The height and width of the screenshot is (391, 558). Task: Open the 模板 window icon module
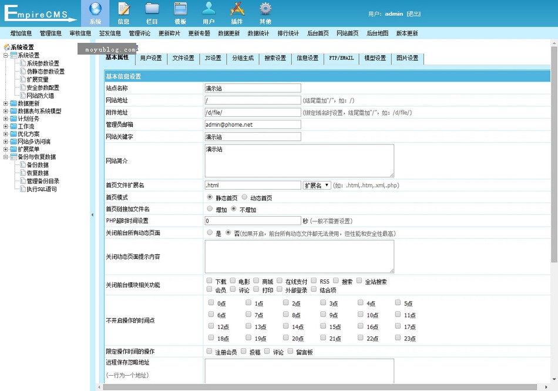tap(180, 13)
